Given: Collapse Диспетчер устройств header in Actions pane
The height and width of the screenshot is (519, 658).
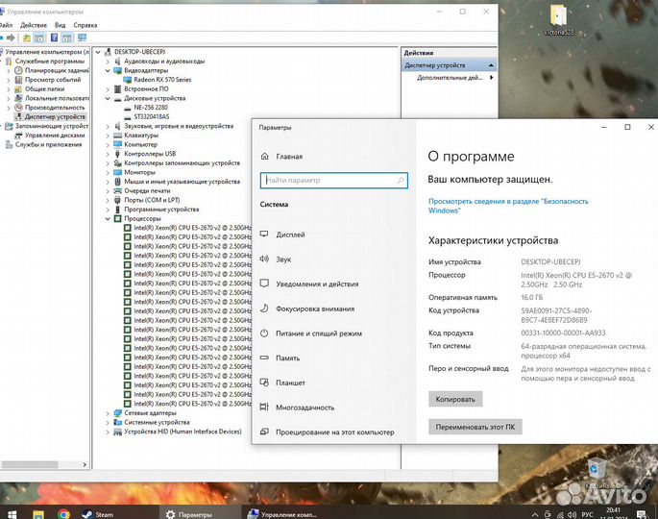Looking at the screenshot, I should click(x=491, y=65).
